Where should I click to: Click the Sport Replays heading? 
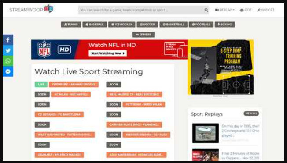206,114
